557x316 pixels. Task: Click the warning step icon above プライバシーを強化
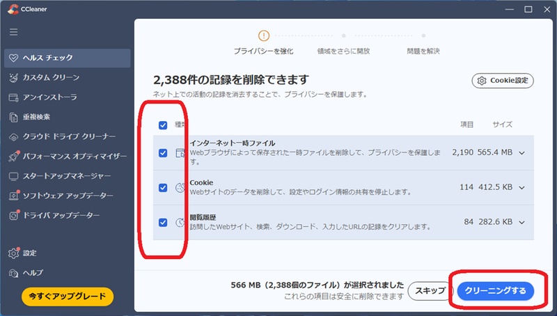tap(264, 35)
